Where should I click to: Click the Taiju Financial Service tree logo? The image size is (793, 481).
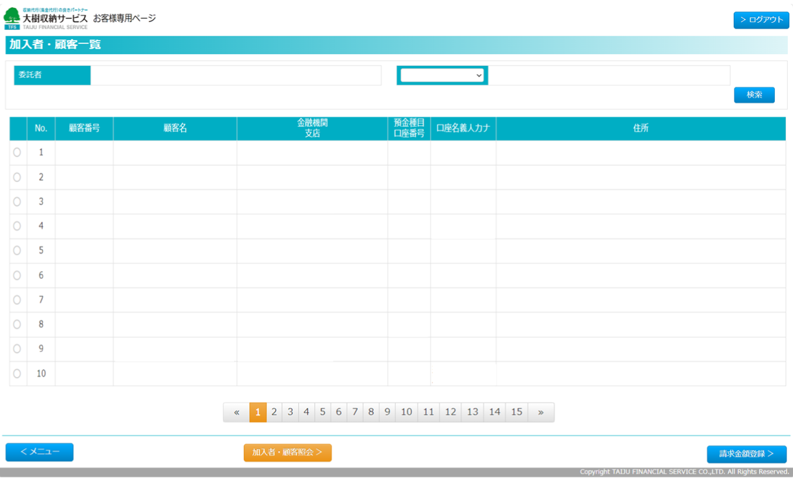tap(12, 18)
